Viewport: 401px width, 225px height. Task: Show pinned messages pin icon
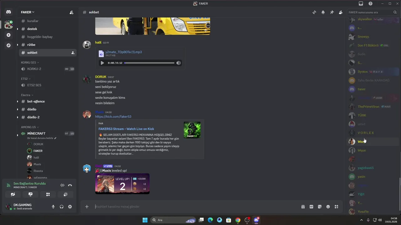tap(332, 12)
